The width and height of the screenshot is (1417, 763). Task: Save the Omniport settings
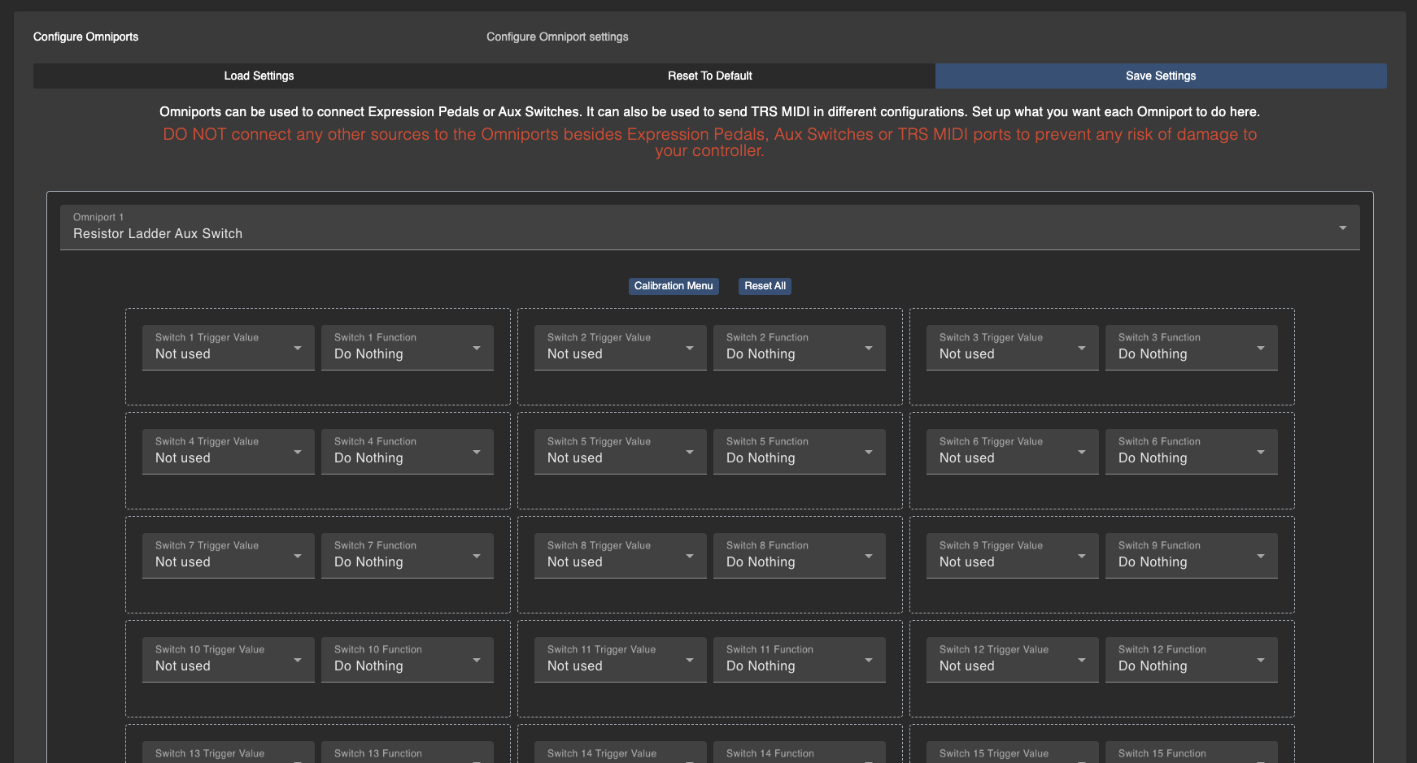click(1160, 76)
